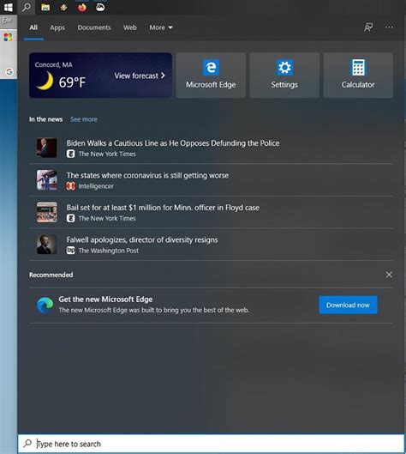The image size is (406, 454).
Task: Click Download now button
Action: click(348, 305)
